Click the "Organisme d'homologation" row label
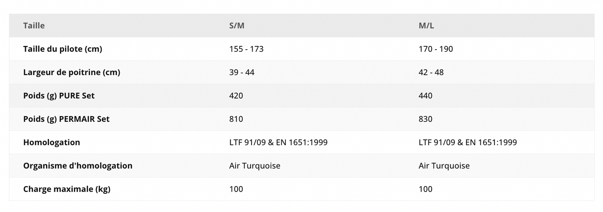Image resolution: width=603 pixels, height=212 pixels. tap(78, 166)
